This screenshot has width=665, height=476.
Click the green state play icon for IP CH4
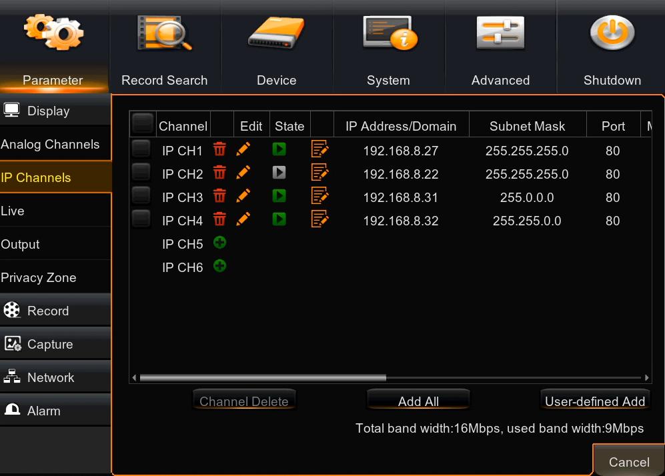tap(279, 219)
